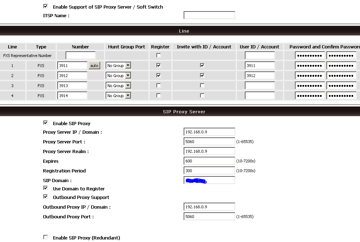360x242 pixels.
Task: Click the Outbound Proxy Port field
Action: [x=209, y=217]
